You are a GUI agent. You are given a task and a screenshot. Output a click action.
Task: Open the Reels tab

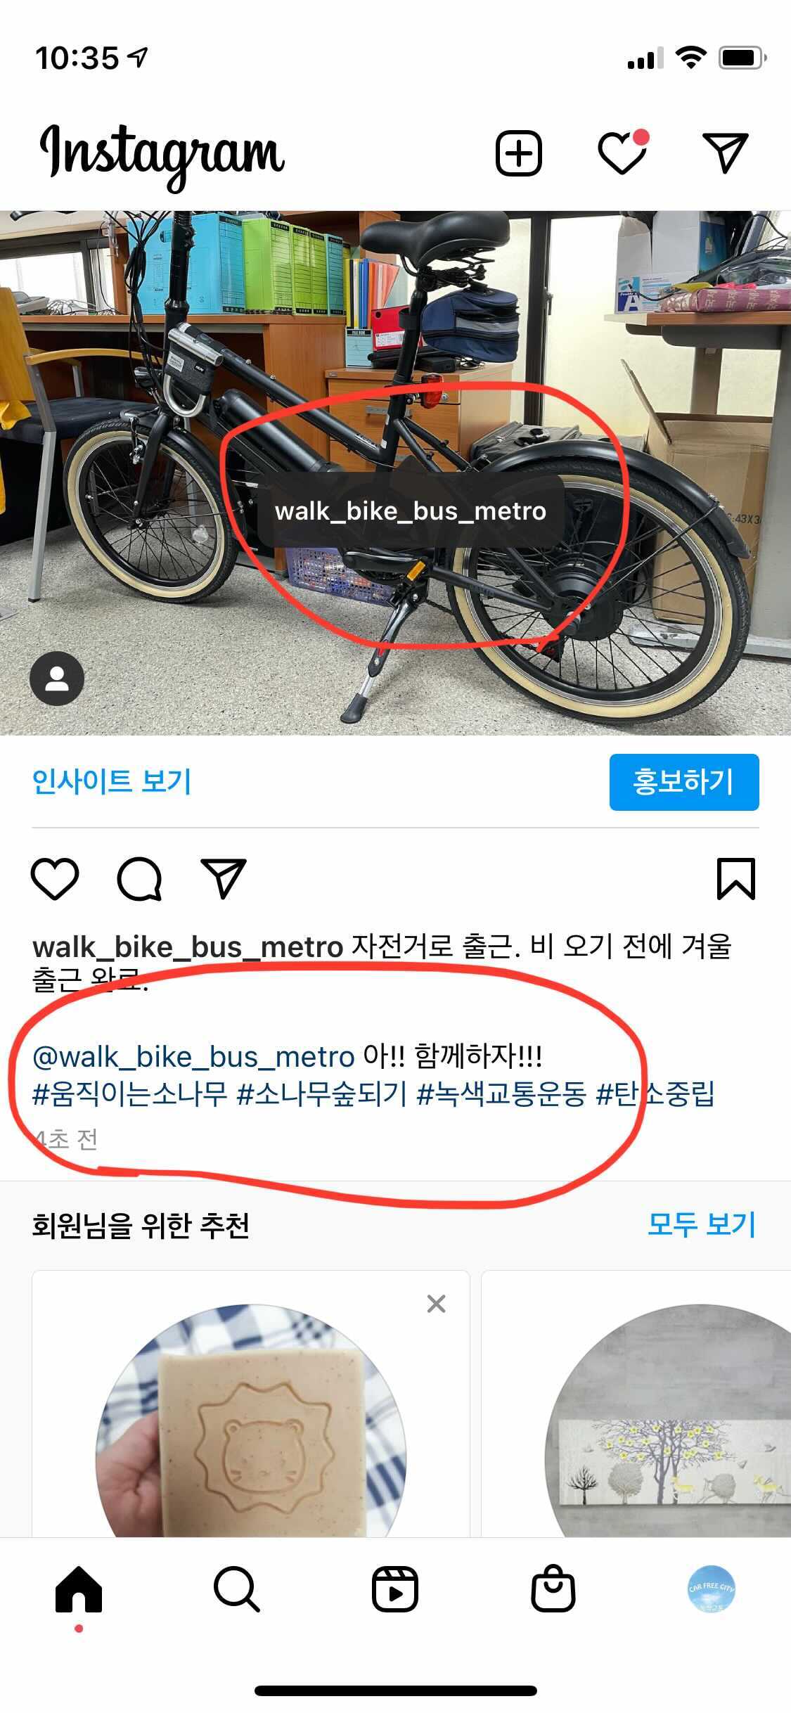[x=395, y=1589]
